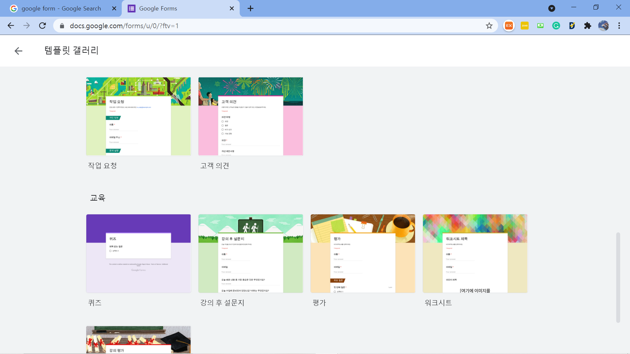Click the orange EX extension icon

point(509,26)
